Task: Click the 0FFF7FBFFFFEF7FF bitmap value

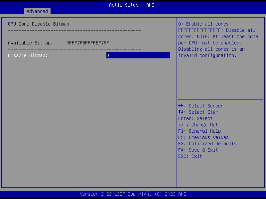Action: click(88, 43)
